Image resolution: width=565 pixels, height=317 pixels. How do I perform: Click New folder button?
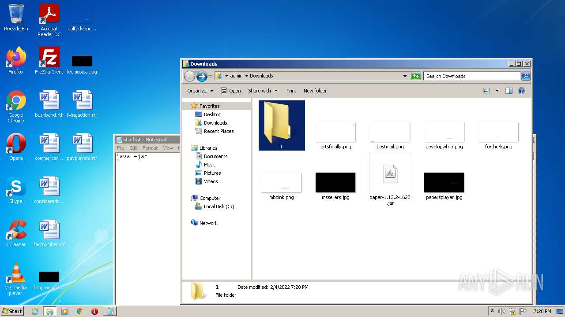(x=315, y=91)
